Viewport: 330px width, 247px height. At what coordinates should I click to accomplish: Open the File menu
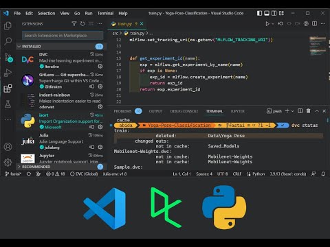pyautogui.click(x=17, y=13)
